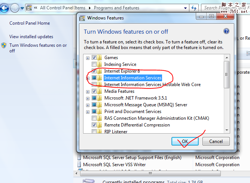This screenshot has width=250, height=183.
Task: Toggle Microsoft Message Queue (MSMQ) Server checkbox
Action: pyautogui.click(x=94, y=104)
